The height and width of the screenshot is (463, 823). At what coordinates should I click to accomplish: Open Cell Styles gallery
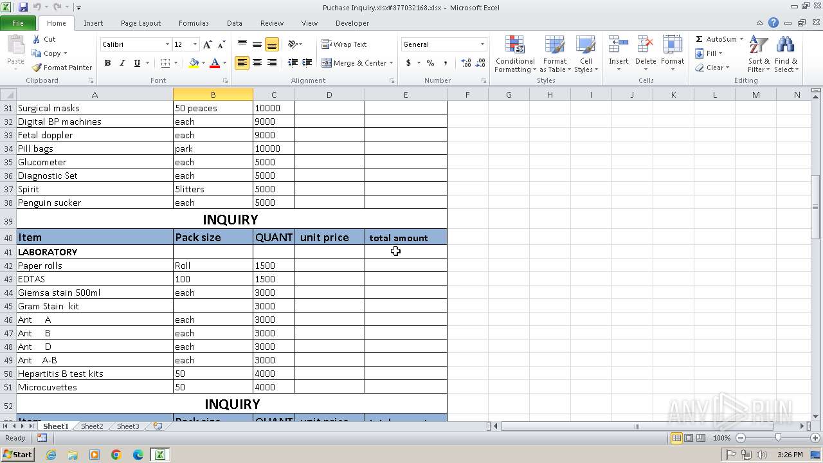pyautogui.click(x=586, y=55)
